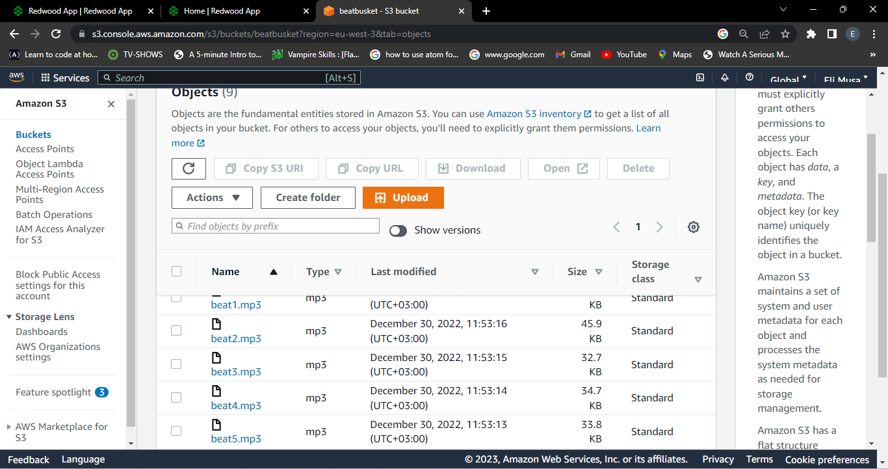
Task: Open the Global region dropdown
Action: click(789, 79)
